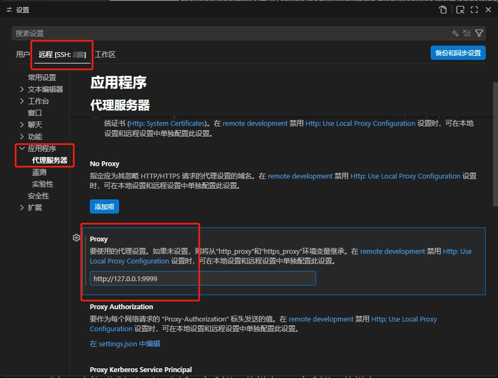Click 备份和同步设置 button
Viewport: 498px width, 378px height.
click(458, 53)
